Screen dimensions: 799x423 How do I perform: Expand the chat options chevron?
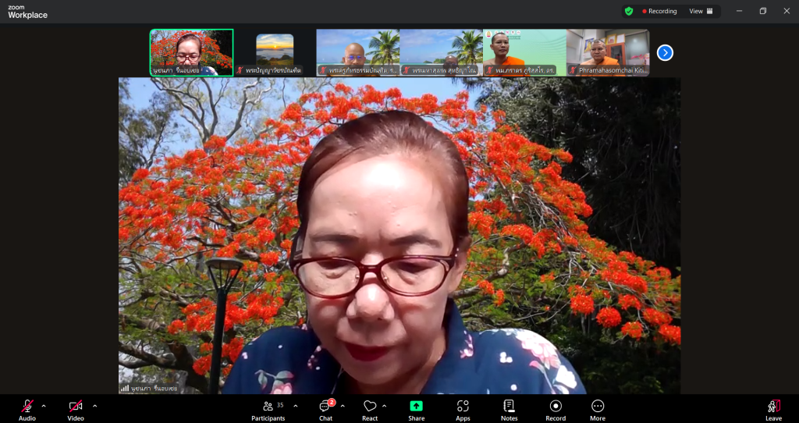(343, 406)
